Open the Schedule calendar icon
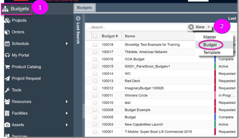 pyautogui.click(x=7, y=44)
